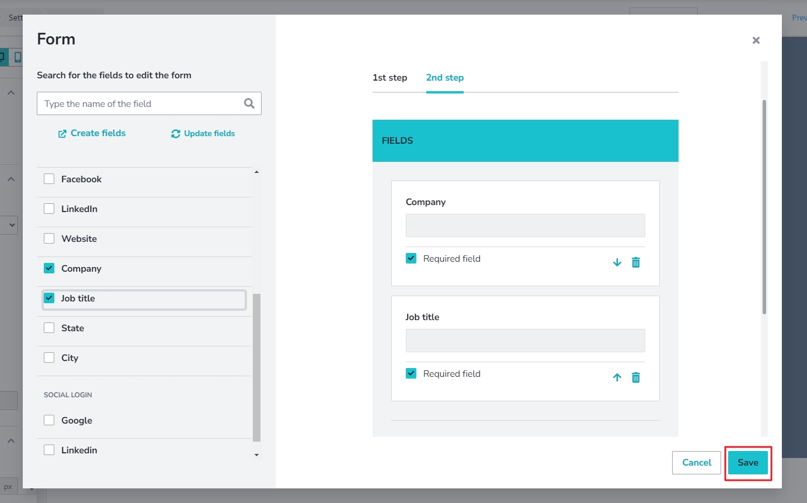807x503 pixels.
Task: Switch to the 1st step tab
Action: point(390,77)
